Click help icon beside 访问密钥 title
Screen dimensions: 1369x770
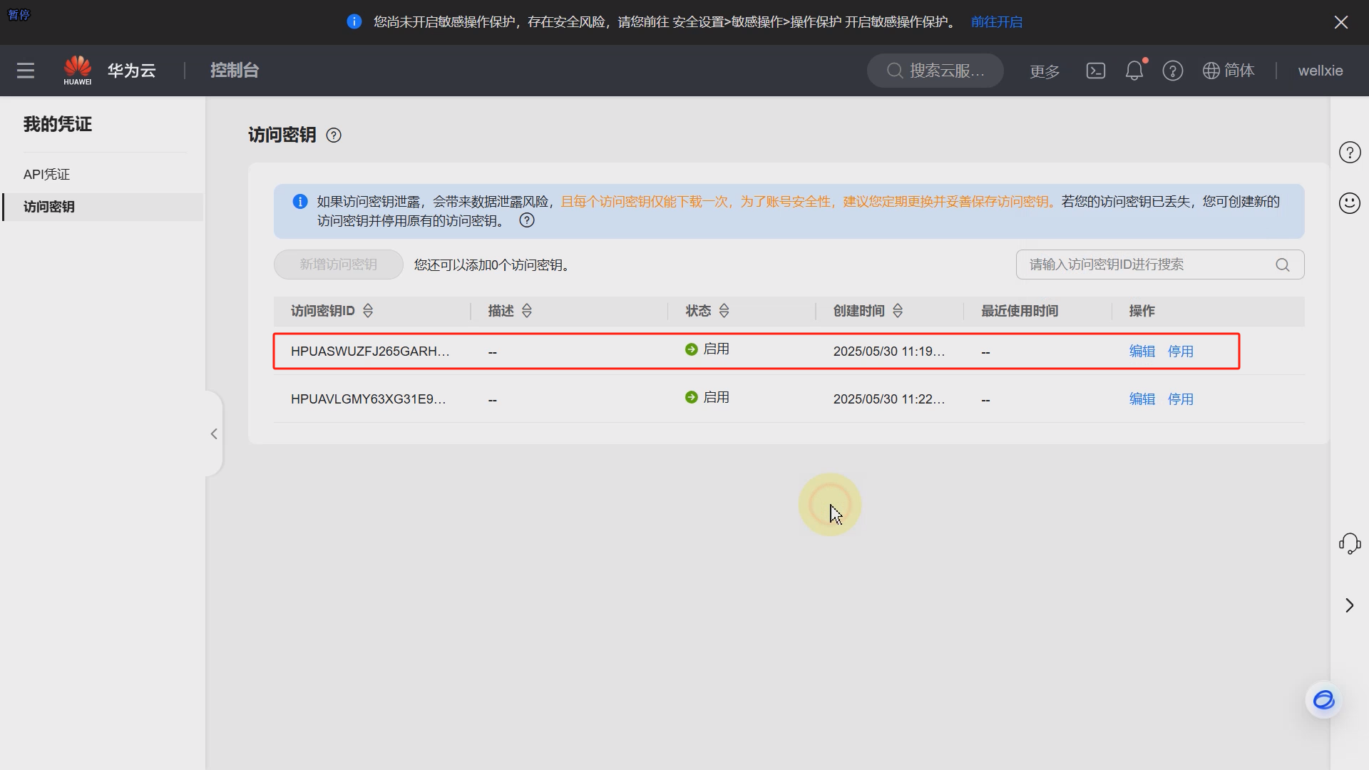point(334,135)
